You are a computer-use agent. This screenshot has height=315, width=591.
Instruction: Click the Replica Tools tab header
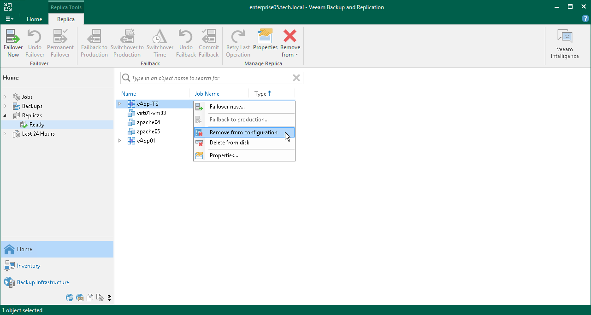coord(66,7)
